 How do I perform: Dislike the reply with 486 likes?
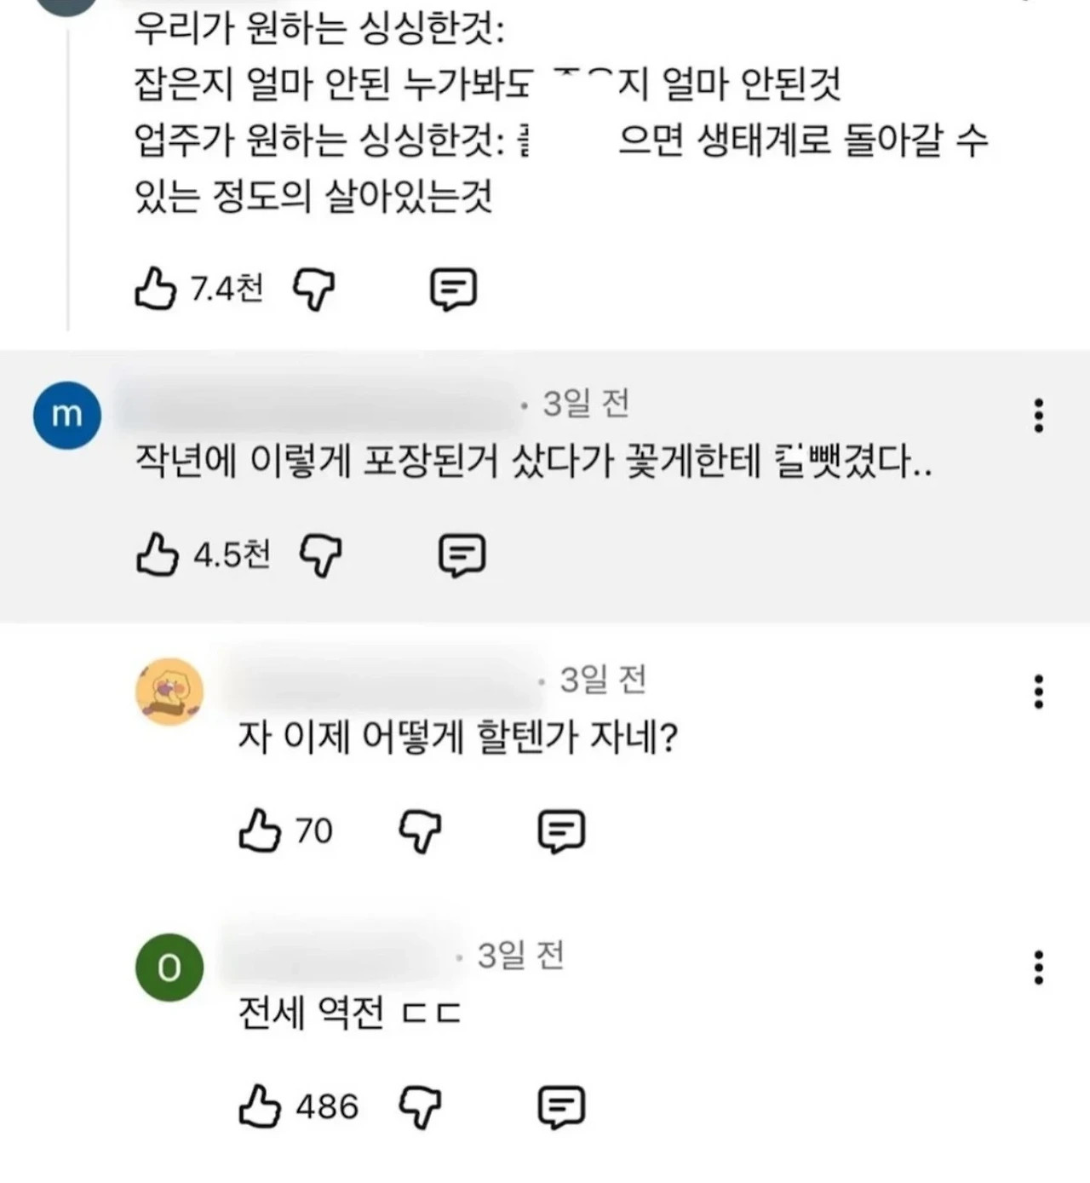(x=421, y=1107)
